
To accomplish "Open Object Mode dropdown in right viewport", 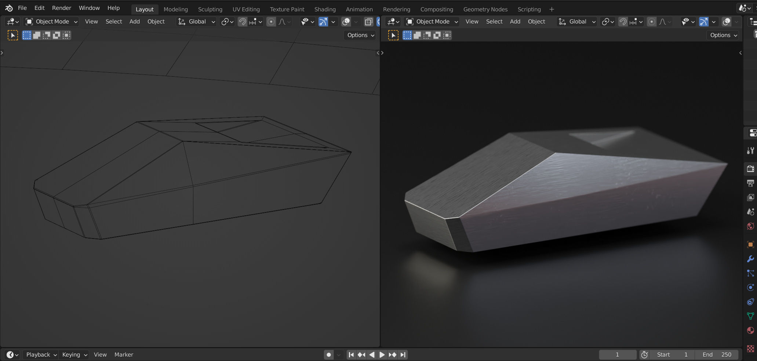I will (432, 22).
